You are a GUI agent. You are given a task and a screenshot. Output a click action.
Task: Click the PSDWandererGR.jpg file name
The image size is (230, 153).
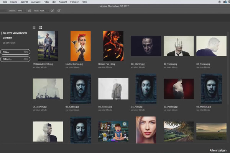tap(43, 64)
